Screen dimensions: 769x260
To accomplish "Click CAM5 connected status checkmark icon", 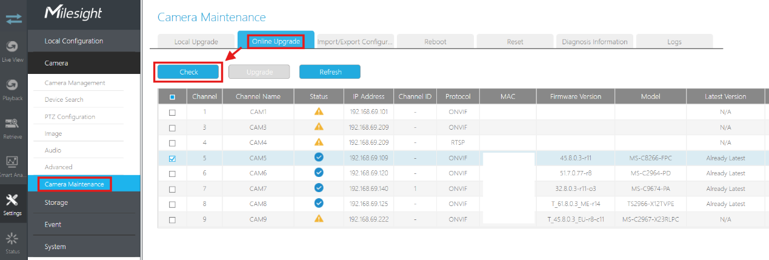I will tap(319, 158).
